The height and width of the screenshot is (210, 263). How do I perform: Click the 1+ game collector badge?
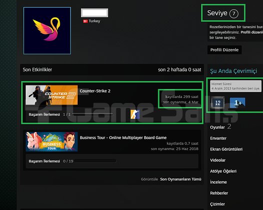[x=237, y=102]
